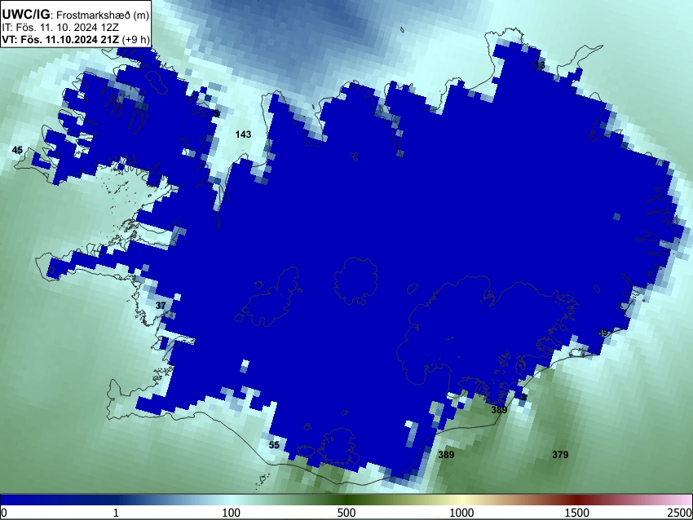Click the '1' label on the color scale
Image resolution: width=693 pixels, height=520 pixels.
tap(116, 513)
